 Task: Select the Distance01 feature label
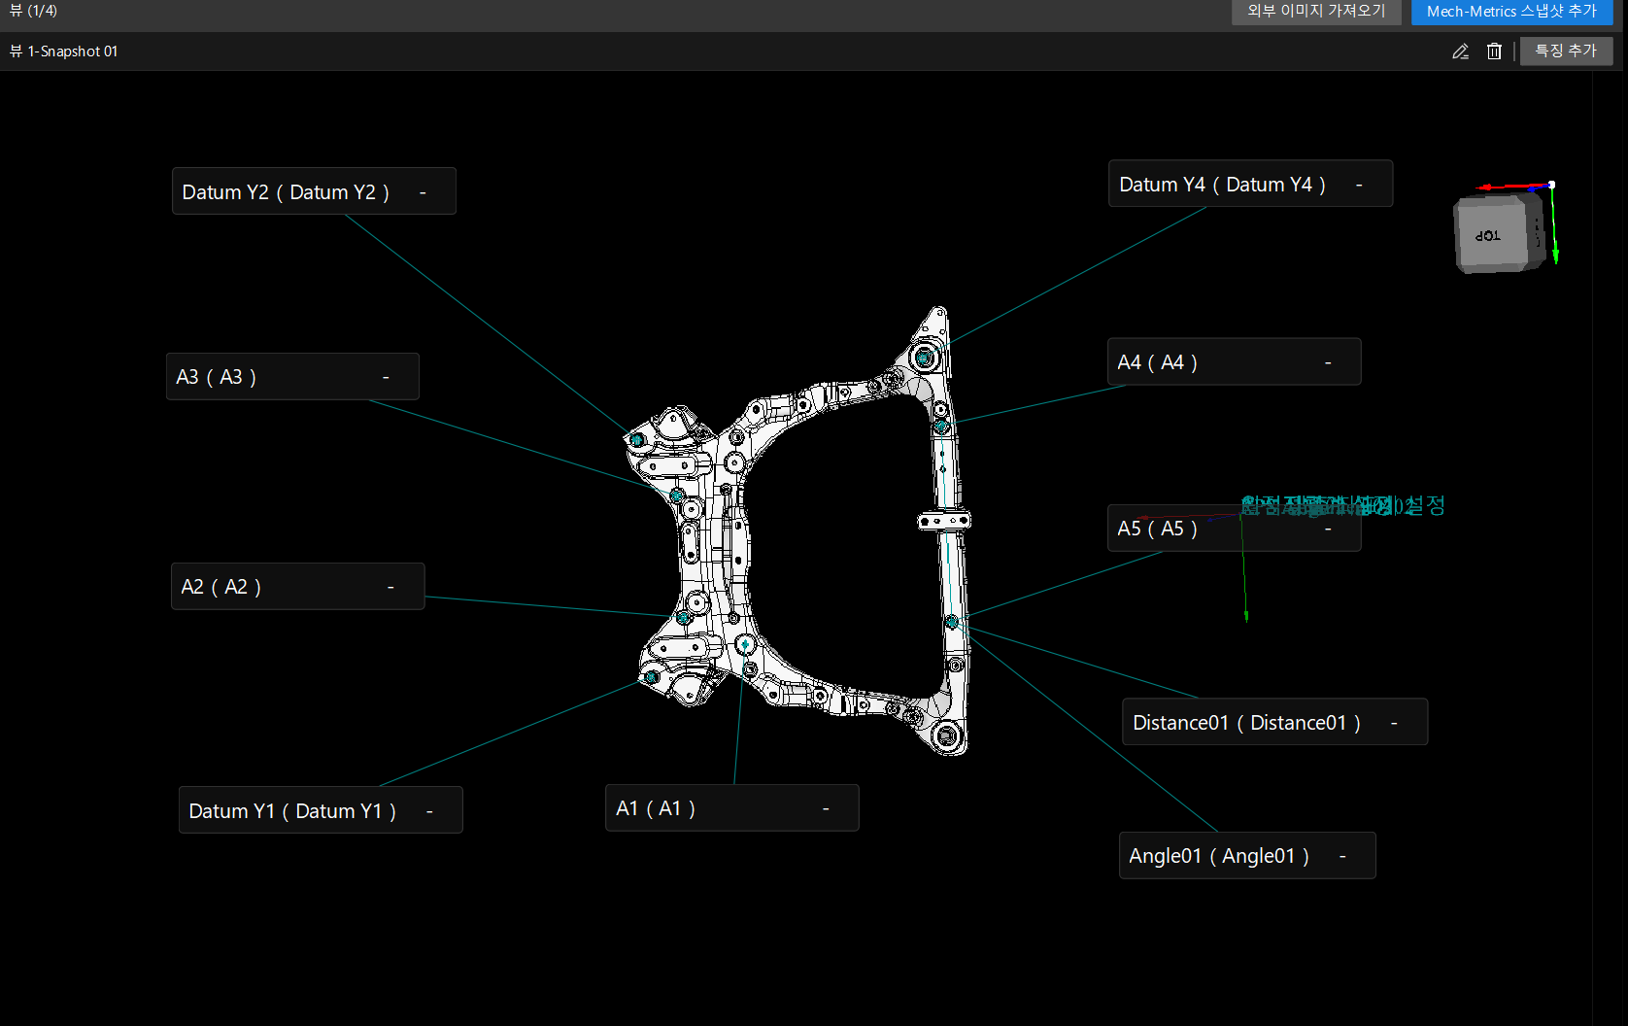[1274, 722]
